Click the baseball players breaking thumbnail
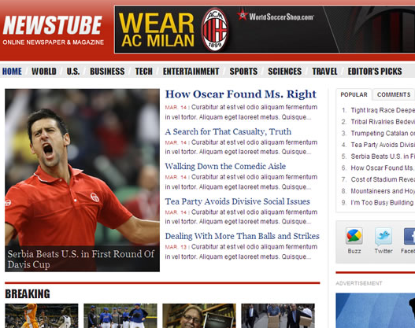The width and height of the screenshot is (415, 328). pyautogui.click(x=120, y=316)
